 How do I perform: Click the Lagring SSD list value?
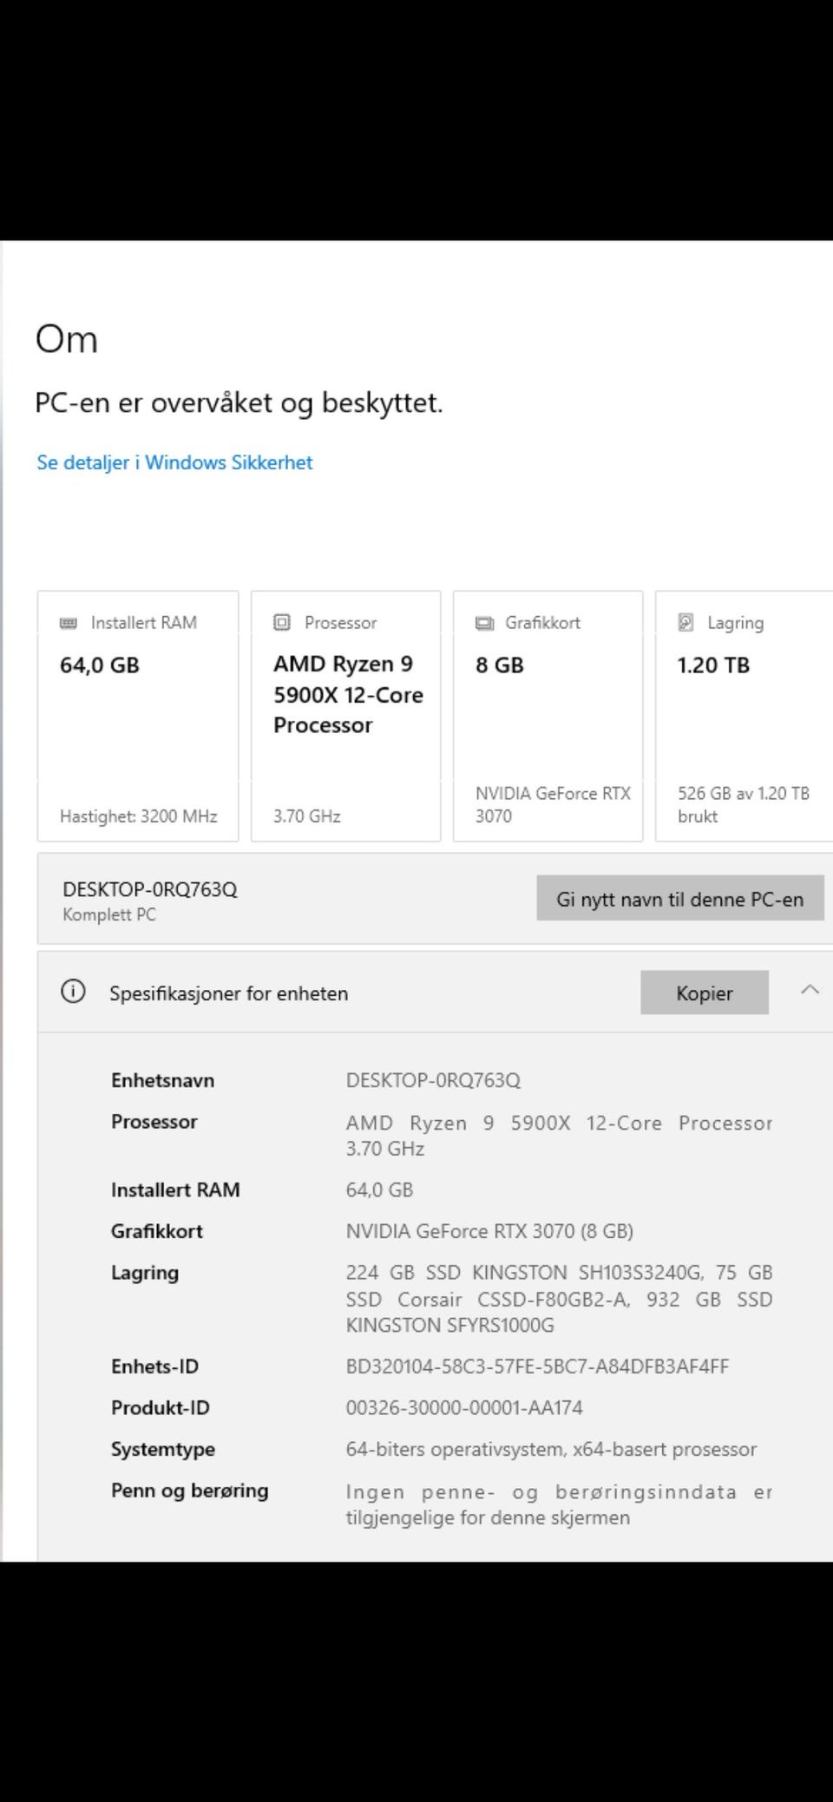pos(558,1299)
